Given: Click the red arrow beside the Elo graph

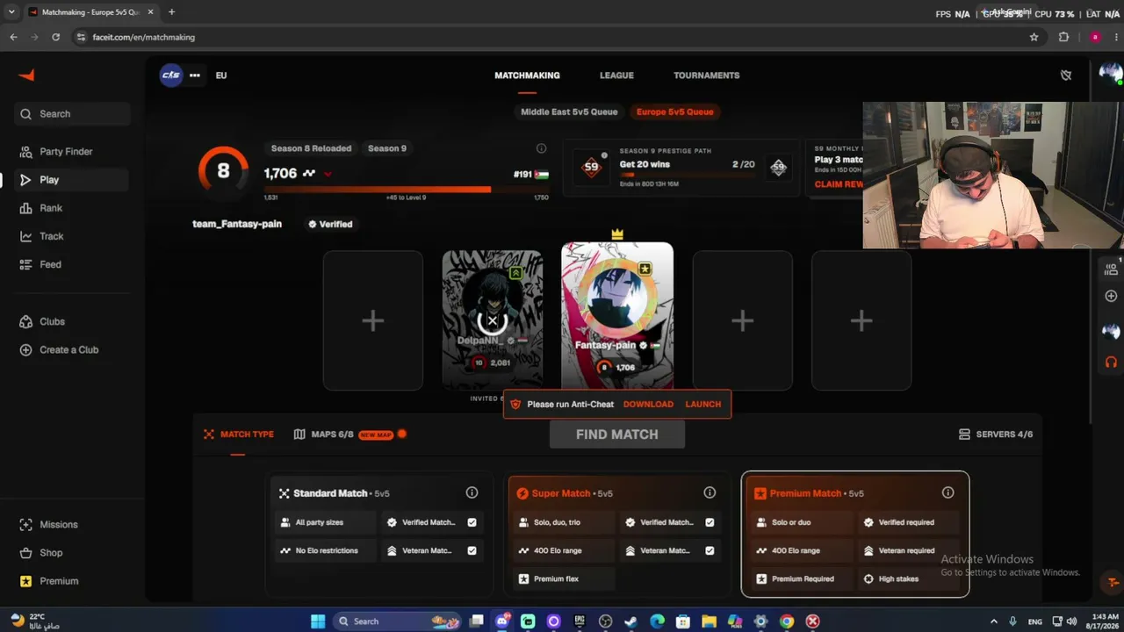Looking at the screenshot, I should (x=328, y=174).
